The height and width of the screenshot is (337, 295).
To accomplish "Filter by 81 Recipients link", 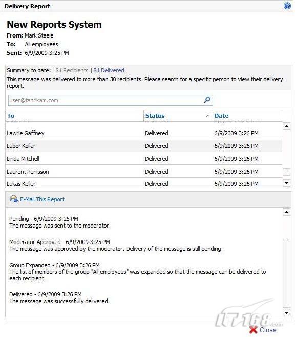I will tap(72, 70).
